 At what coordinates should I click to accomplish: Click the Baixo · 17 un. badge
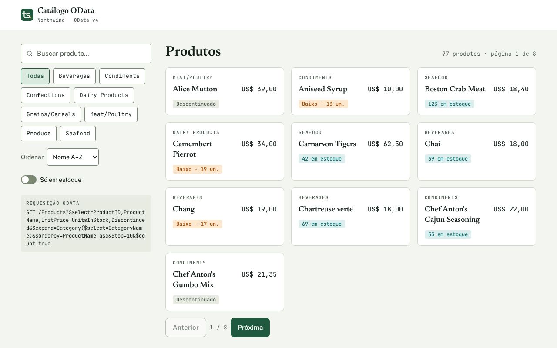198,224
